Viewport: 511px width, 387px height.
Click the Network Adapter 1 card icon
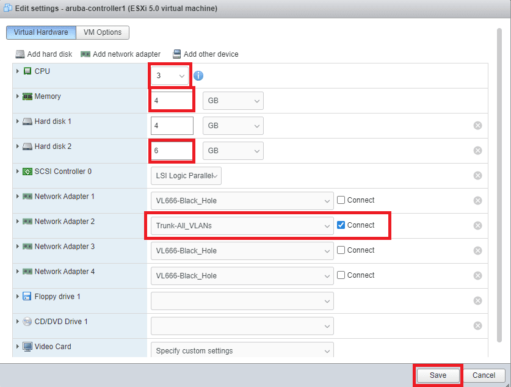click(27, 197)
